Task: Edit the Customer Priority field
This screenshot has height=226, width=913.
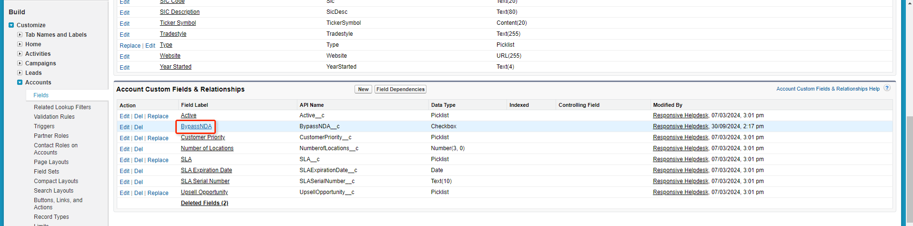Action: click(124, 138)
